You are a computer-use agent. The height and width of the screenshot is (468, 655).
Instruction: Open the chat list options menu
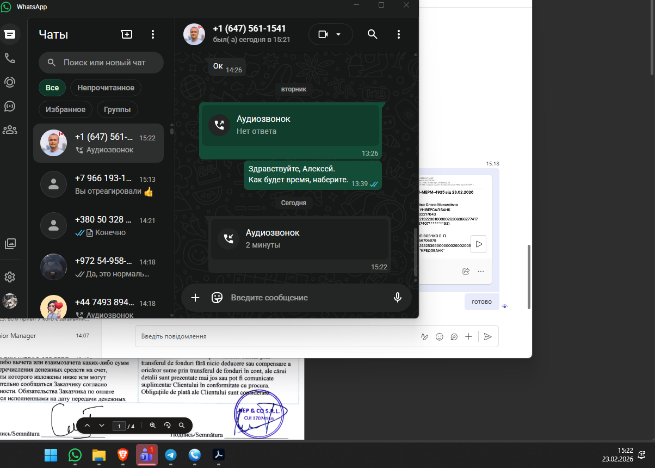tap(153, 34)
